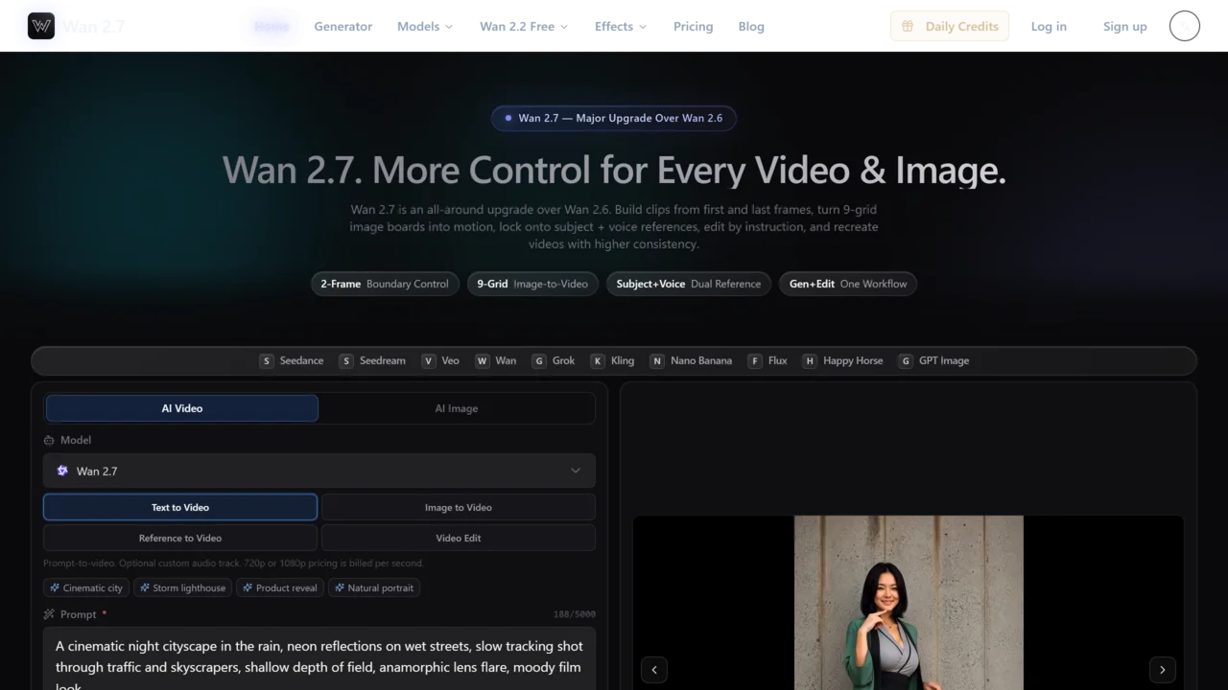Screen dimensions: 1228x690
Task: Select Reference to Video mode
Action: [x=180, y=538]
